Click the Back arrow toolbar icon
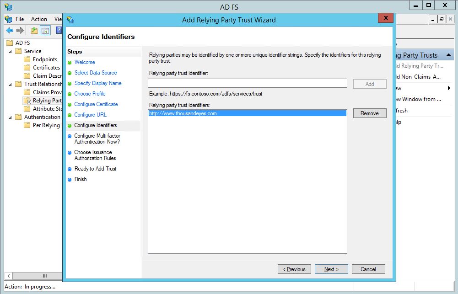 tap(10, 31)
